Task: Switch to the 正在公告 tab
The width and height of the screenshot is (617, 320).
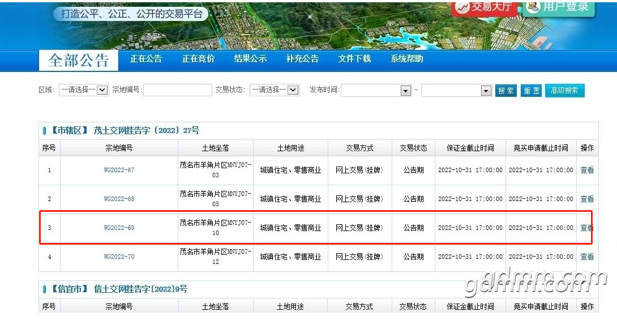Action: (x=146, y=59)
